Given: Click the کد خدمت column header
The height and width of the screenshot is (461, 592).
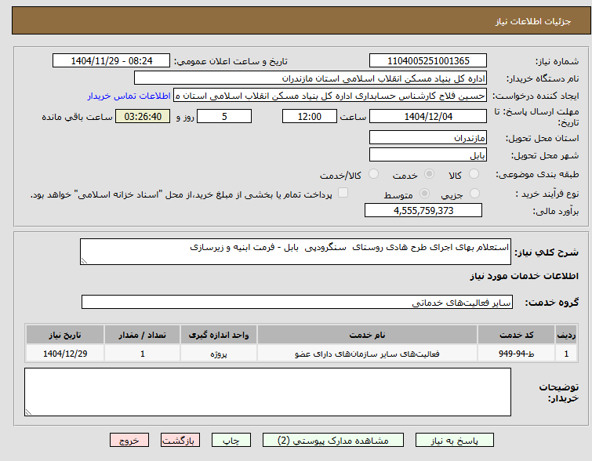Looking at the screenshot, I should (x=516, y=335).
